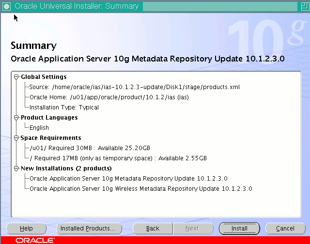Viewport: 310px width, 244px height.
Task: Go Back to previous step
Action: pos(153,229)
